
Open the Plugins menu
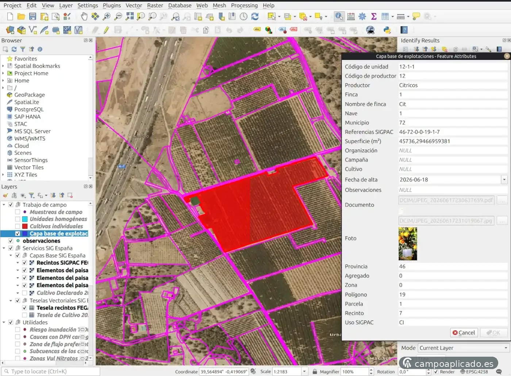(x=112, y=5)
